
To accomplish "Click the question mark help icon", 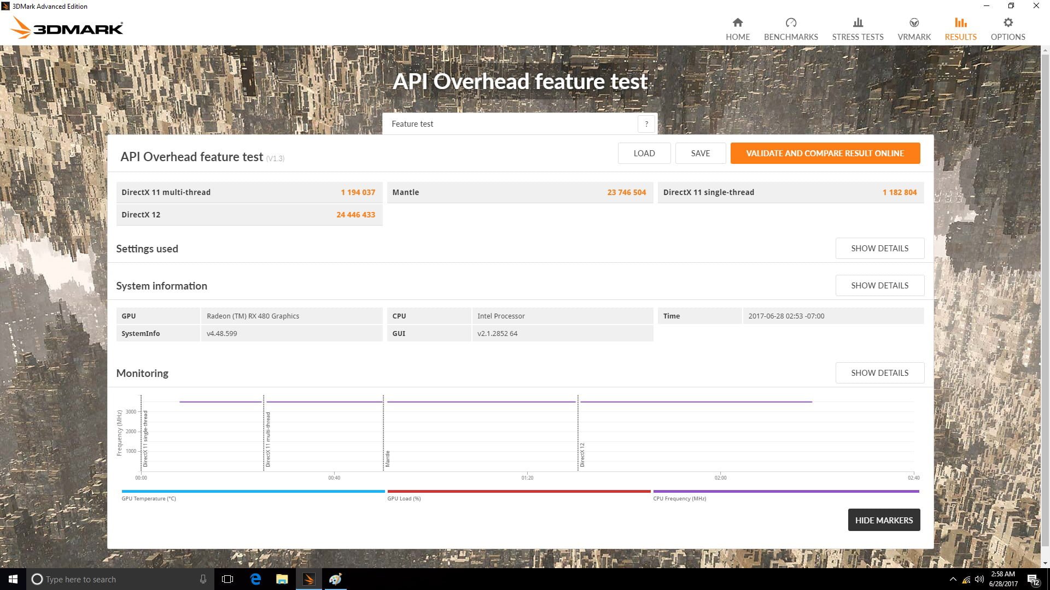I will coord(646,124).
